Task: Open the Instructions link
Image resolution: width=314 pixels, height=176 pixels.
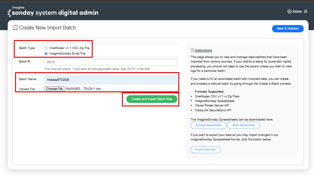Action: (x=203, y=50)
